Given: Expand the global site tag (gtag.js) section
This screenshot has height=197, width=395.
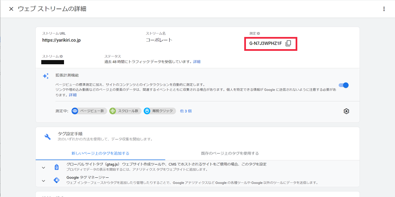Looking at the screenshot, I should pyautogui.click(x=43, y=167).
